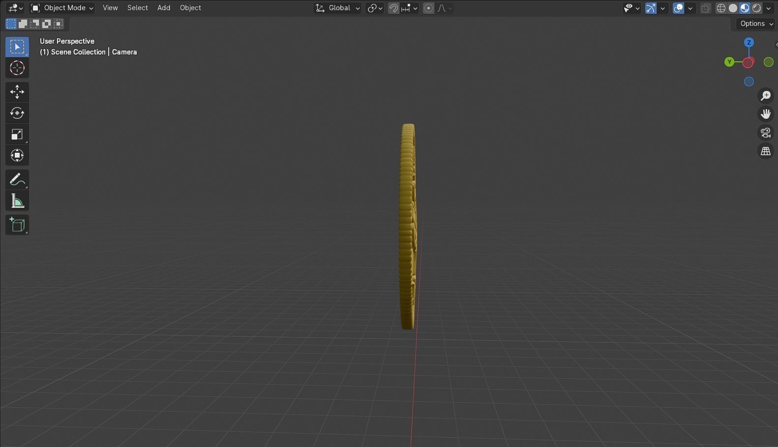Switch to Material Preview shading
Image resolution: width=778 pixels, height=447 pixels.
coord(745,8)
